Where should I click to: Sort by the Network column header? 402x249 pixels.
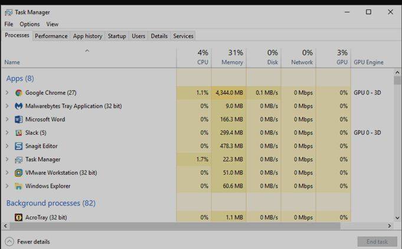pyautogui.click(x=299, y=58)
